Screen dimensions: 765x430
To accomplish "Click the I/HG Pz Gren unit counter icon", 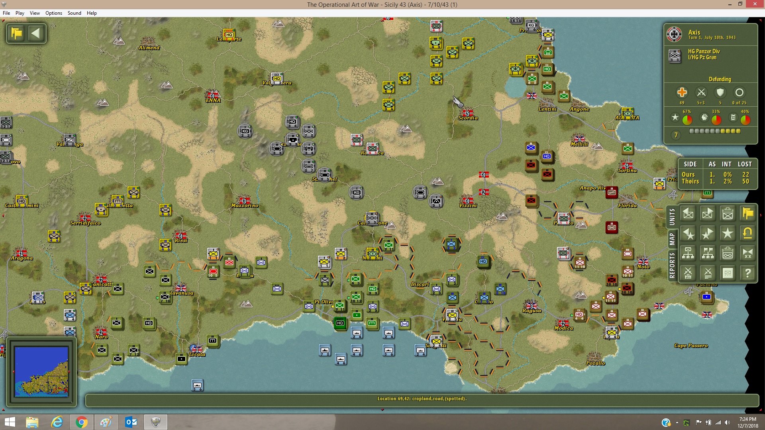I will point(675,56).
